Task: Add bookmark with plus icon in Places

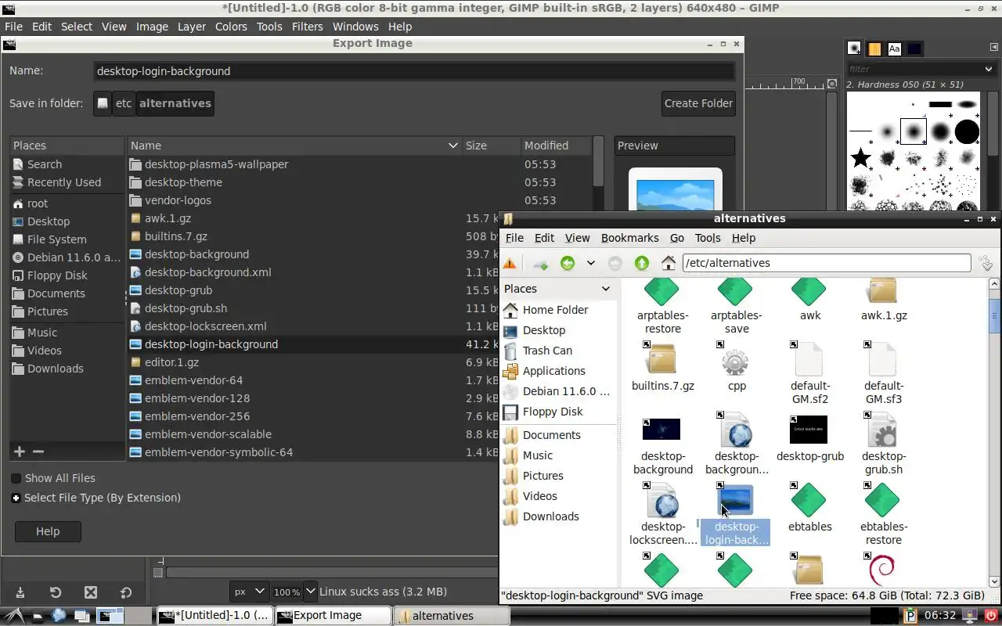Action: pos(20,452)
